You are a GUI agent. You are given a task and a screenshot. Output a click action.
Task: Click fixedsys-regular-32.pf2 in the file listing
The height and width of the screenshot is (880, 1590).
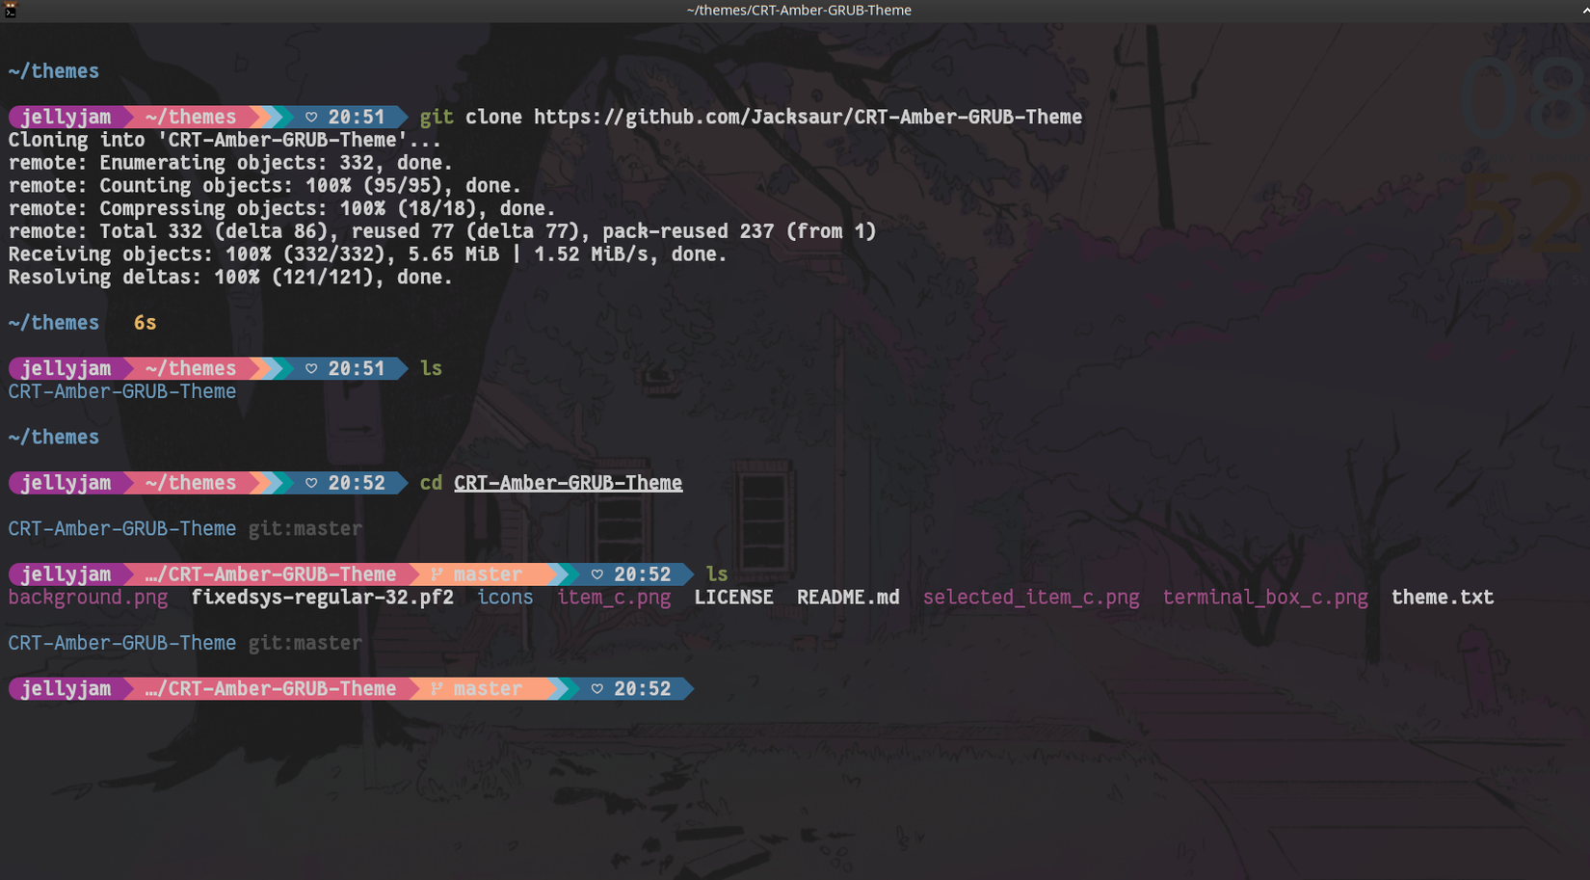(x=322, y=598)
